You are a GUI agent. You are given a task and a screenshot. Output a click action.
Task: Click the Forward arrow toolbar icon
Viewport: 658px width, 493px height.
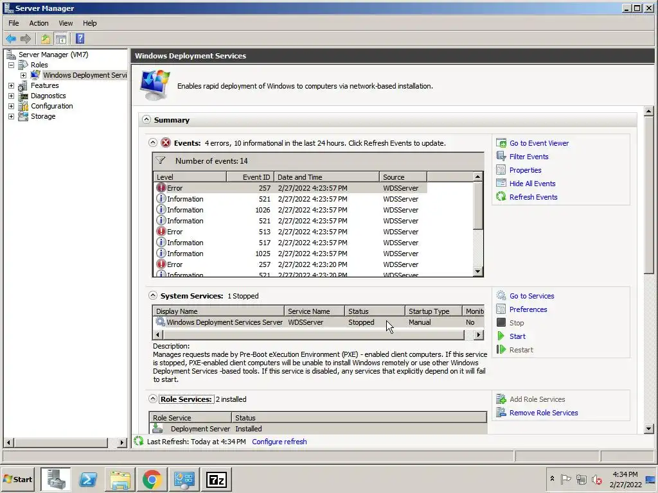click(26, 39)
